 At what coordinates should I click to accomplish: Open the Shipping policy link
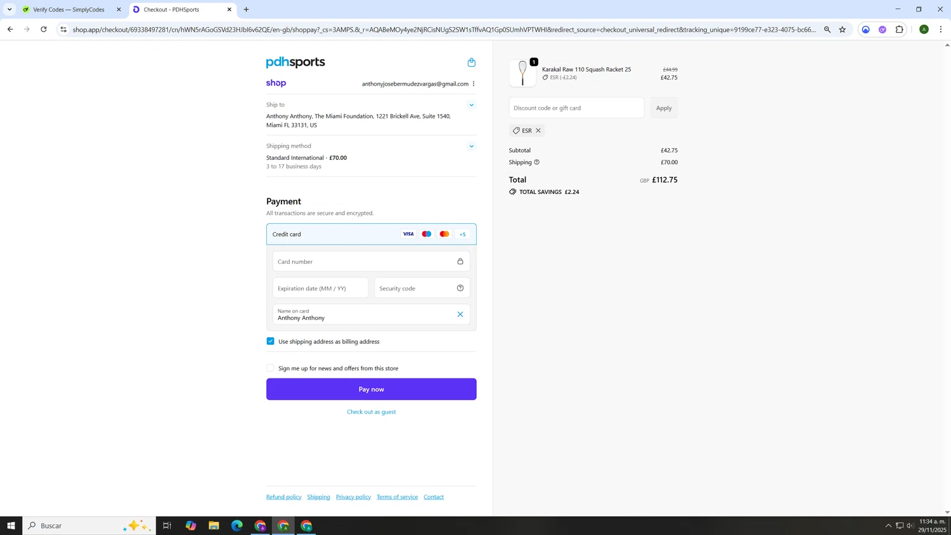click(x=319, y=497)
